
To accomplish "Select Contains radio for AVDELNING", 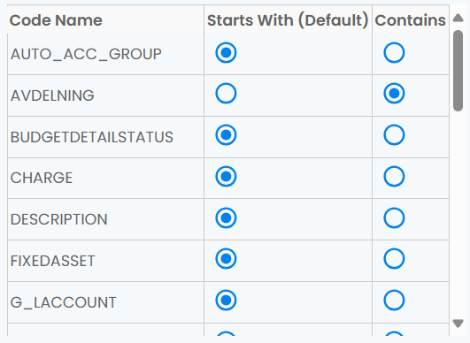I will click(x=394, y=94).
